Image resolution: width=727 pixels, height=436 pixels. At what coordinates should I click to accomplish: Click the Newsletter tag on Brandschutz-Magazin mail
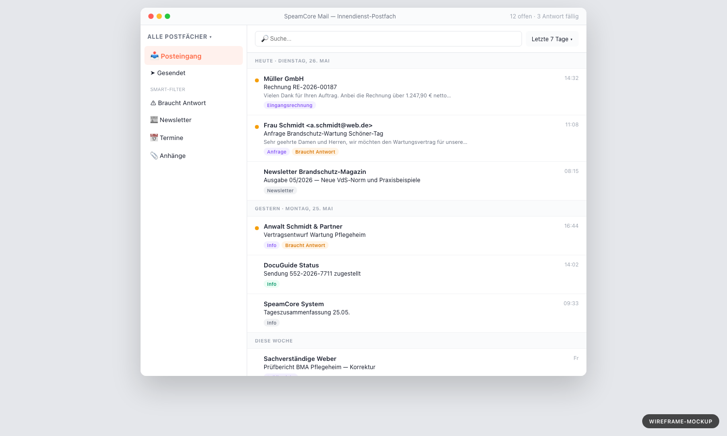(280, 190)
